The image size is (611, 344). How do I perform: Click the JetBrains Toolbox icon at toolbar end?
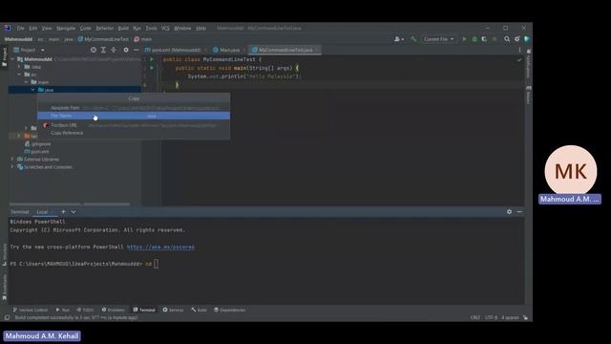pos(527,39)
